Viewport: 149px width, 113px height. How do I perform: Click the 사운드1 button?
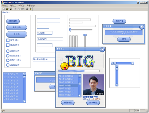click(119, 21)
